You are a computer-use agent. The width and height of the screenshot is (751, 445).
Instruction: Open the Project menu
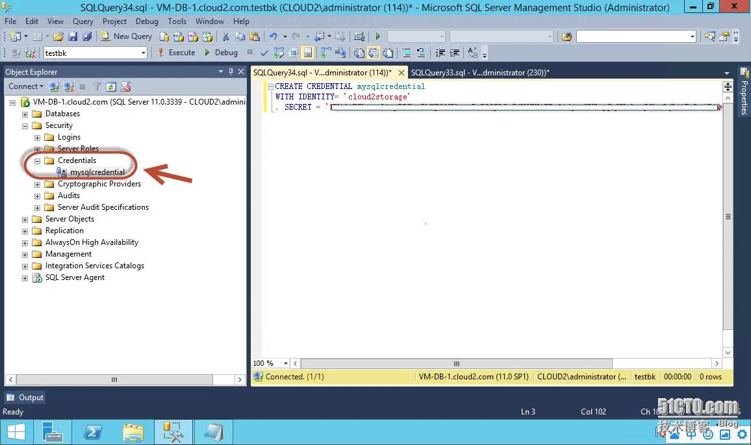[x=114, y=21]
